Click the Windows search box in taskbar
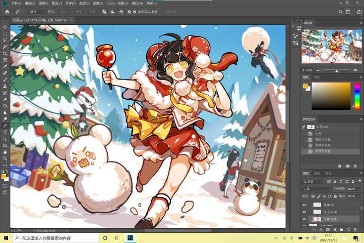The width and height of the screenshot is (364, 243). 56,238
